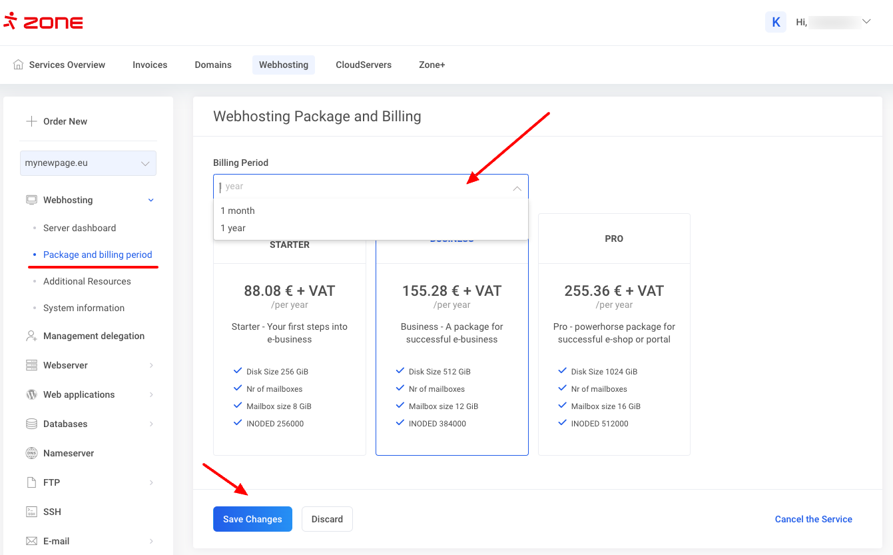The width and height of the screenshot is (893, 555).
Task: Click the Services Overview home icon
Action: pyautogui.click(x=18, y=65)
